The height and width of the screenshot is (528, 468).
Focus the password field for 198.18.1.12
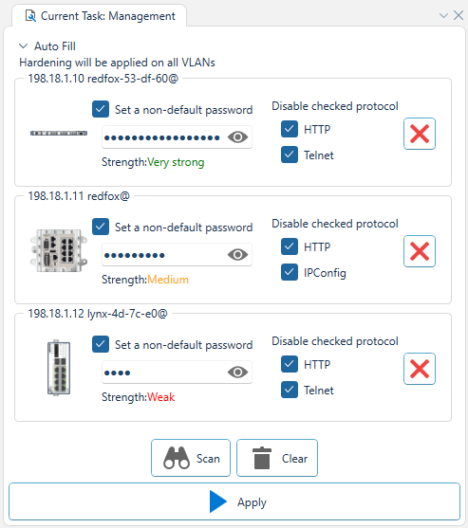click(164, 373)
